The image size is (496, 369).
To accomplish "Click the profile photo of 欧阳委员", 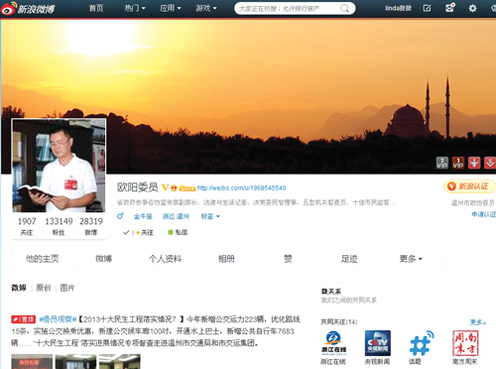I will click(59, 166).
